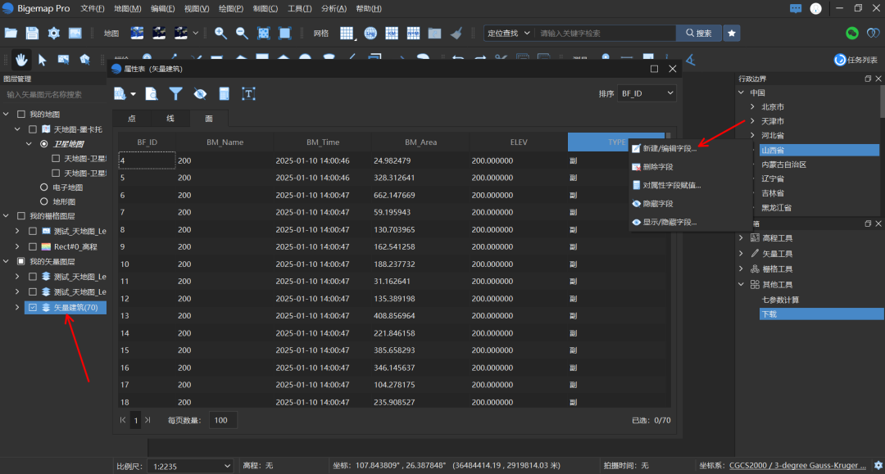Expand the 高程工具 group

(741, 238)
